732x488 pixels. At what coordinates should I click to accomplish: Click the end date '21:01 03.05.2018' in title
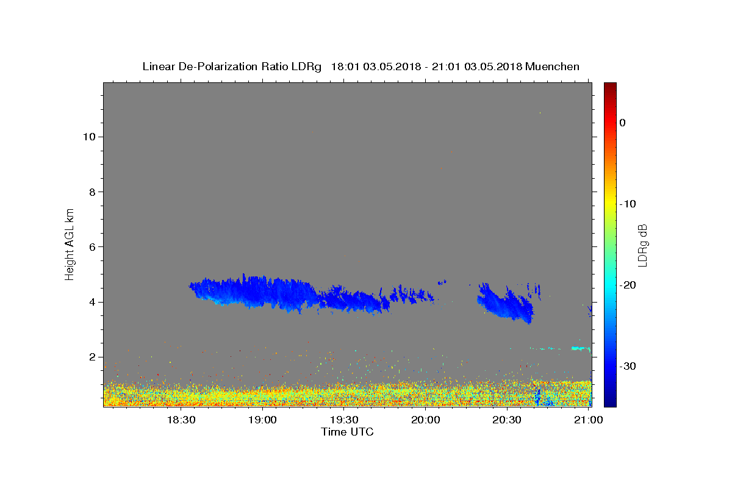point(477,66)
